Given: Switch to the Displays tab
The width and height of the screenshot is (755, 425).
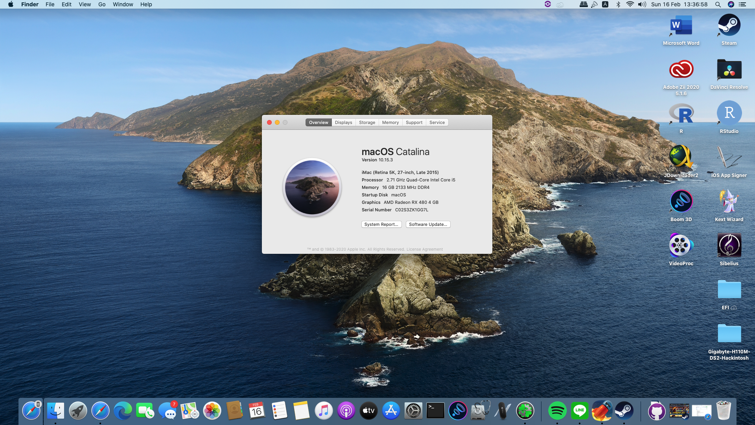Looking at the screenshot, I should tap(343, 122).
